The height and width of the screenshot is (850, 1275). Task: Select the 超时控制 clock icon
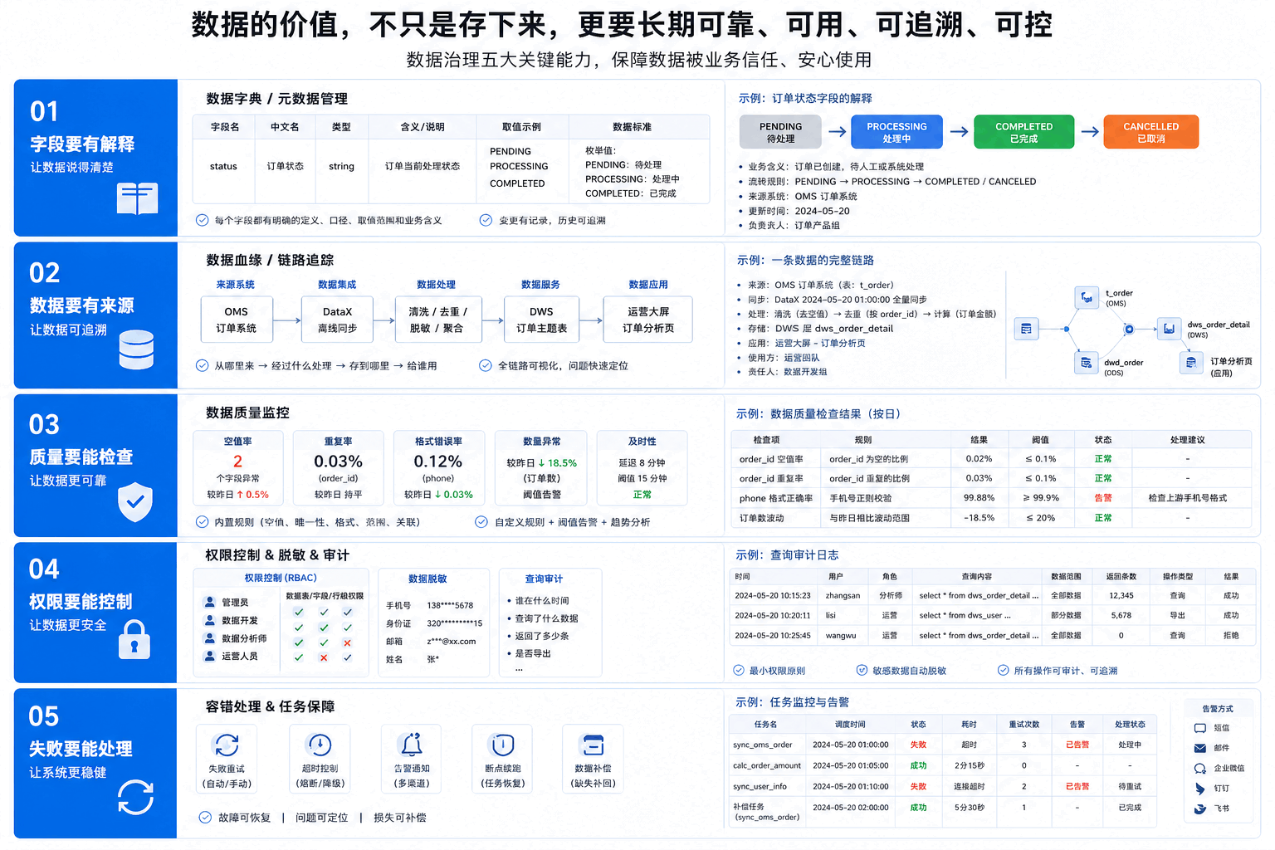pyautogui.click(x=319, y=745)
